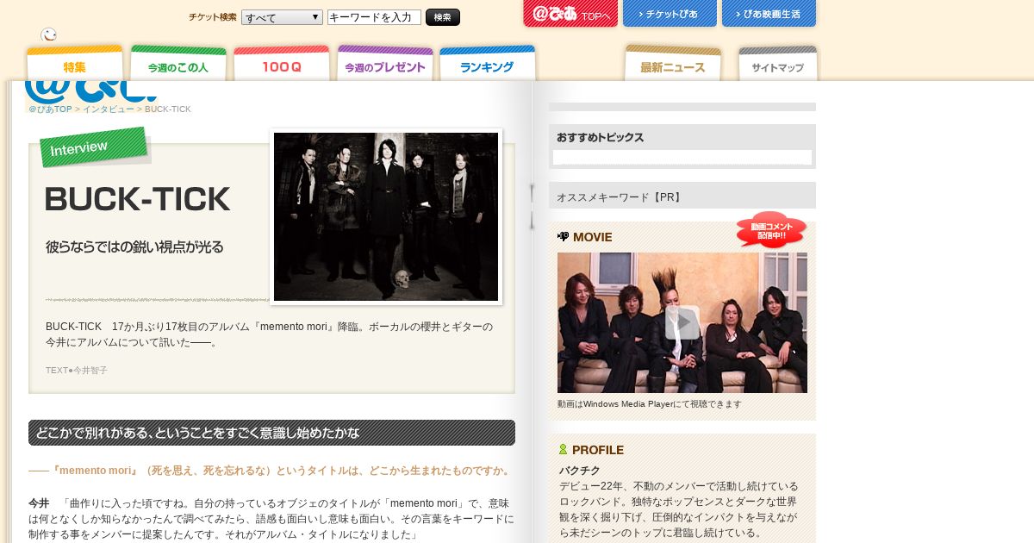Open the ランキング tab
1034x543 pixels.
point(487,64)
